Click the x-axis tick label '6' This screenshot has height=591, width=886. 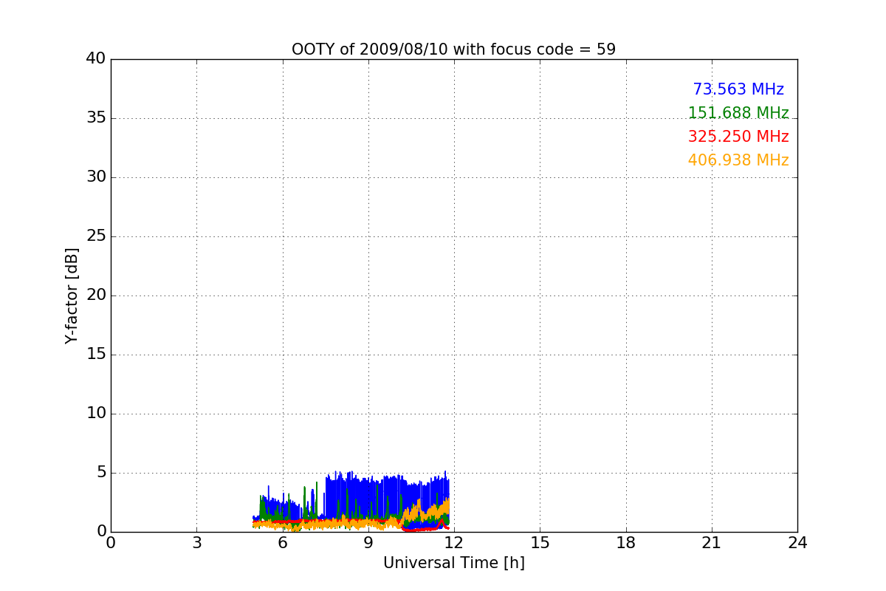click(x=282, y=543)
